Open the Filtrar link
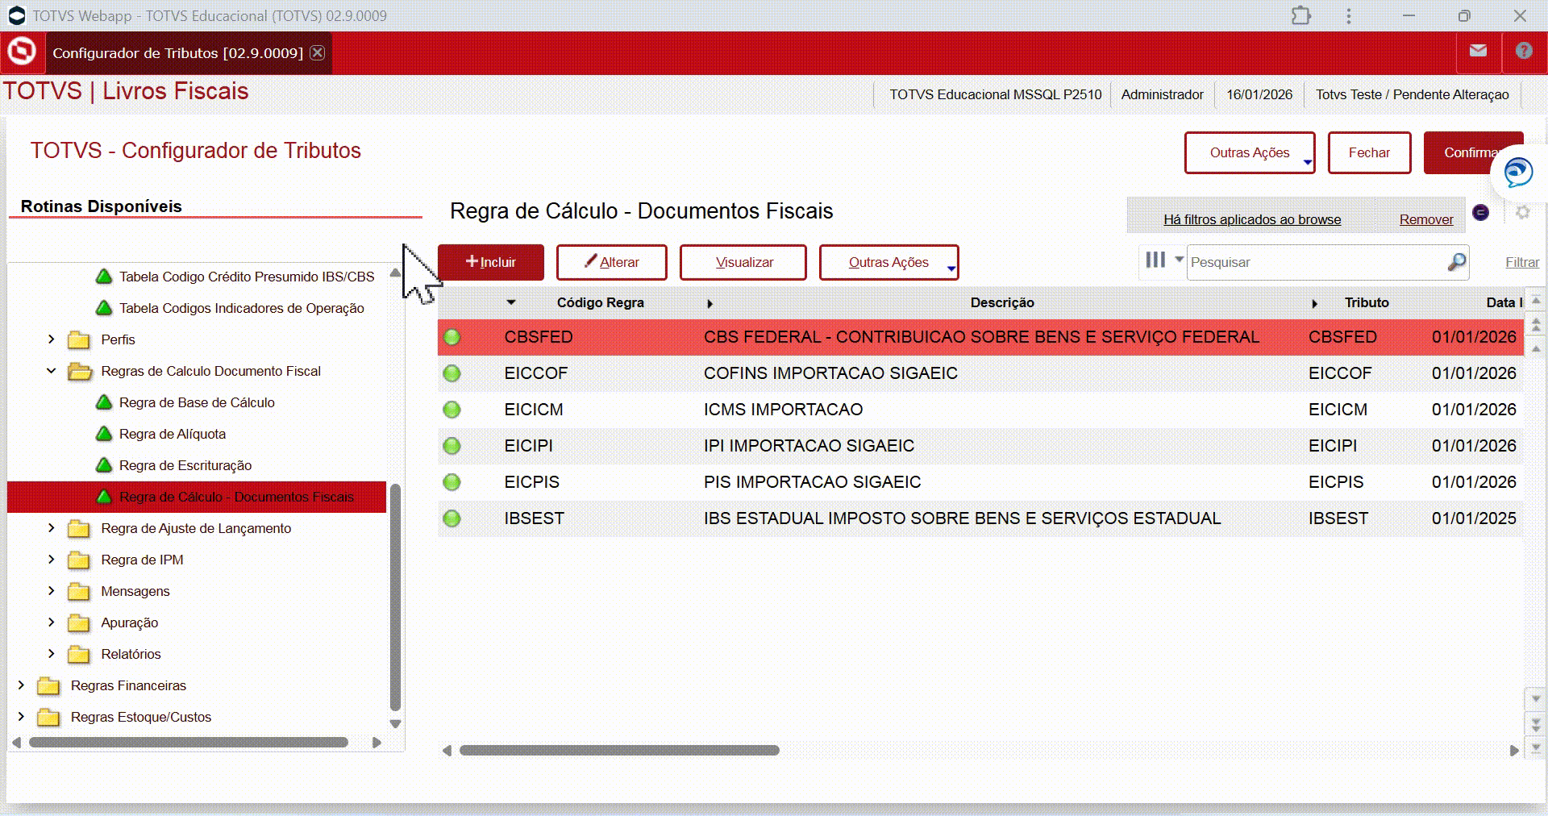This screenshot has width=1548, height=816. tap(1522, 262)
